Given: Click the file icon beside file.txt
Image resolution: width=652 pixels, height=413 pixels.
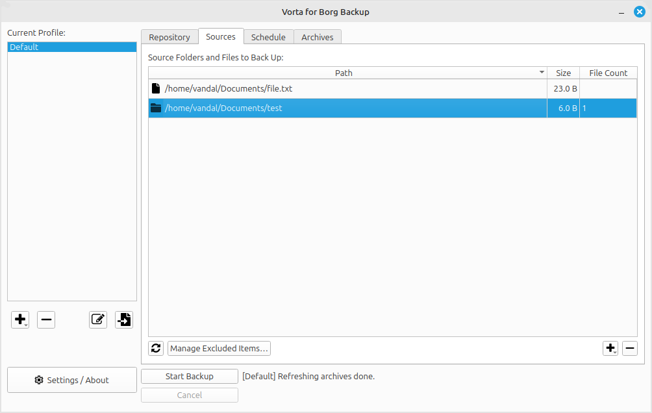Looking at the screenshot, I should click(156, 88).
